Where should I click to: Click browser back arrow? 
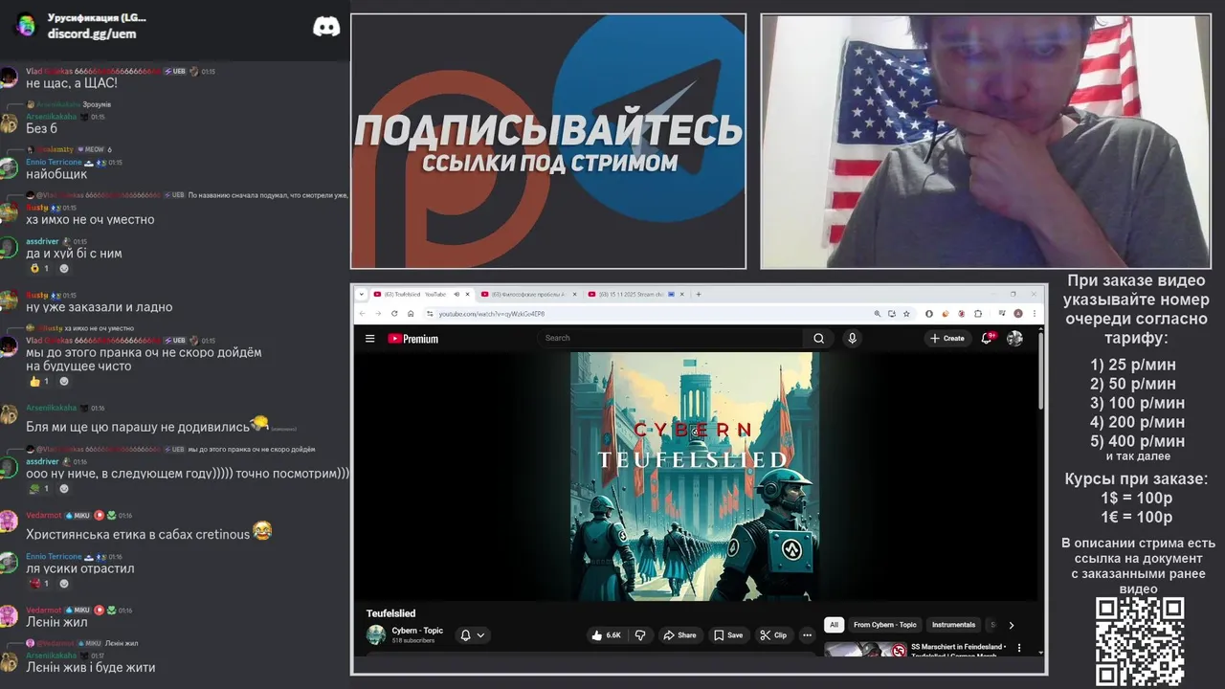[362, 313]
